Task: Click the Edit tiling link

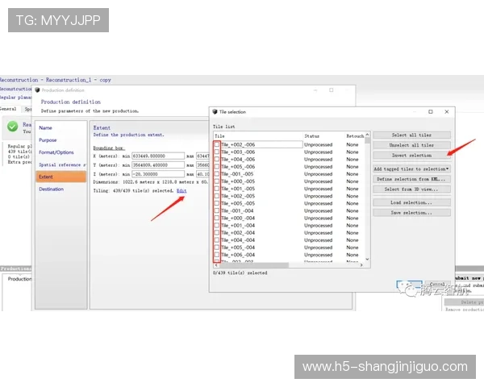Action: (181, 191)
